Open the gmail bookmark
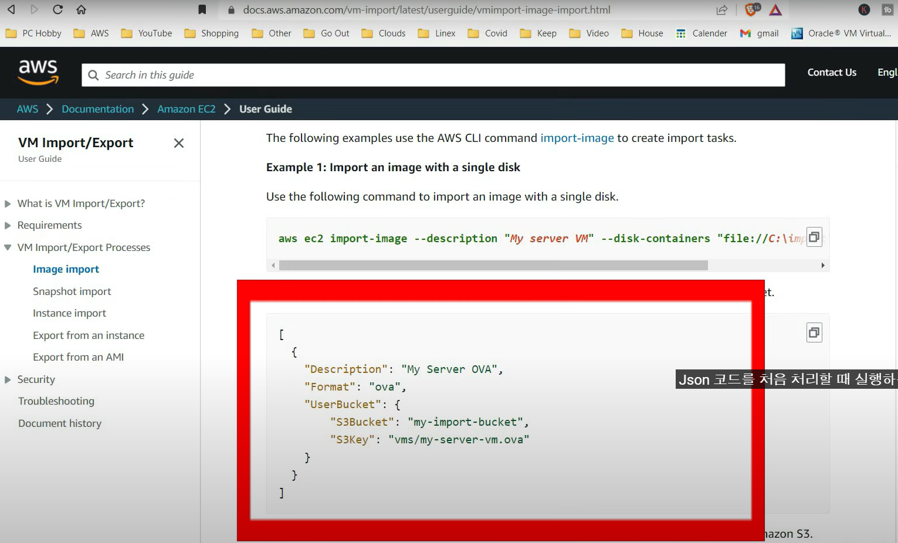 tap(760, 33)
